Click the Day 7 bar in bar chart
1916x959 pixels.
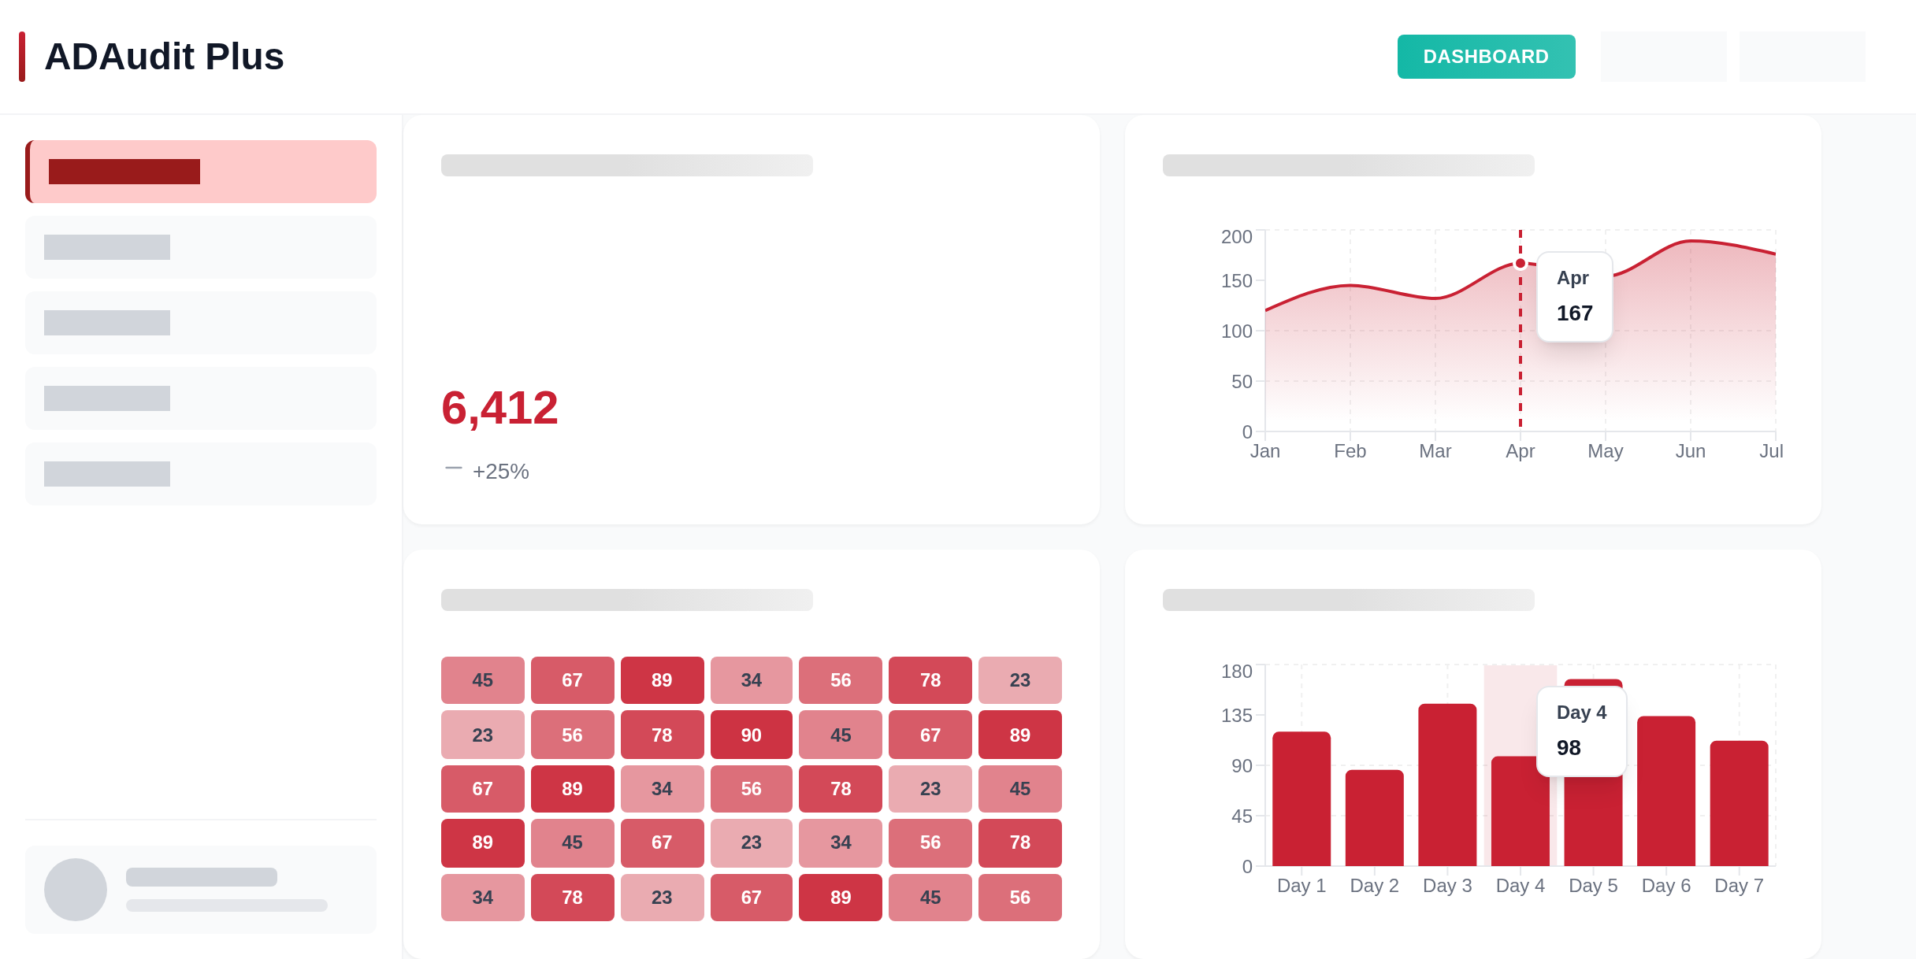coord(1739,803)
